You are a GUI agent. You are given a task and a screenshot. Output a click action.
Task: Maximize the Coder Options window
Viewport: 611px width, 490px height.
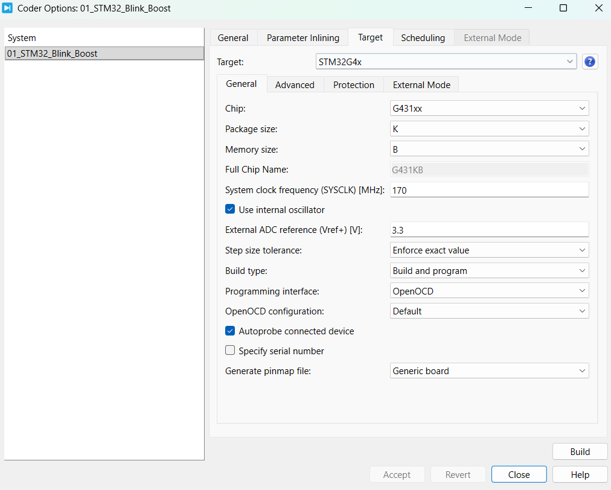[563, 8]
